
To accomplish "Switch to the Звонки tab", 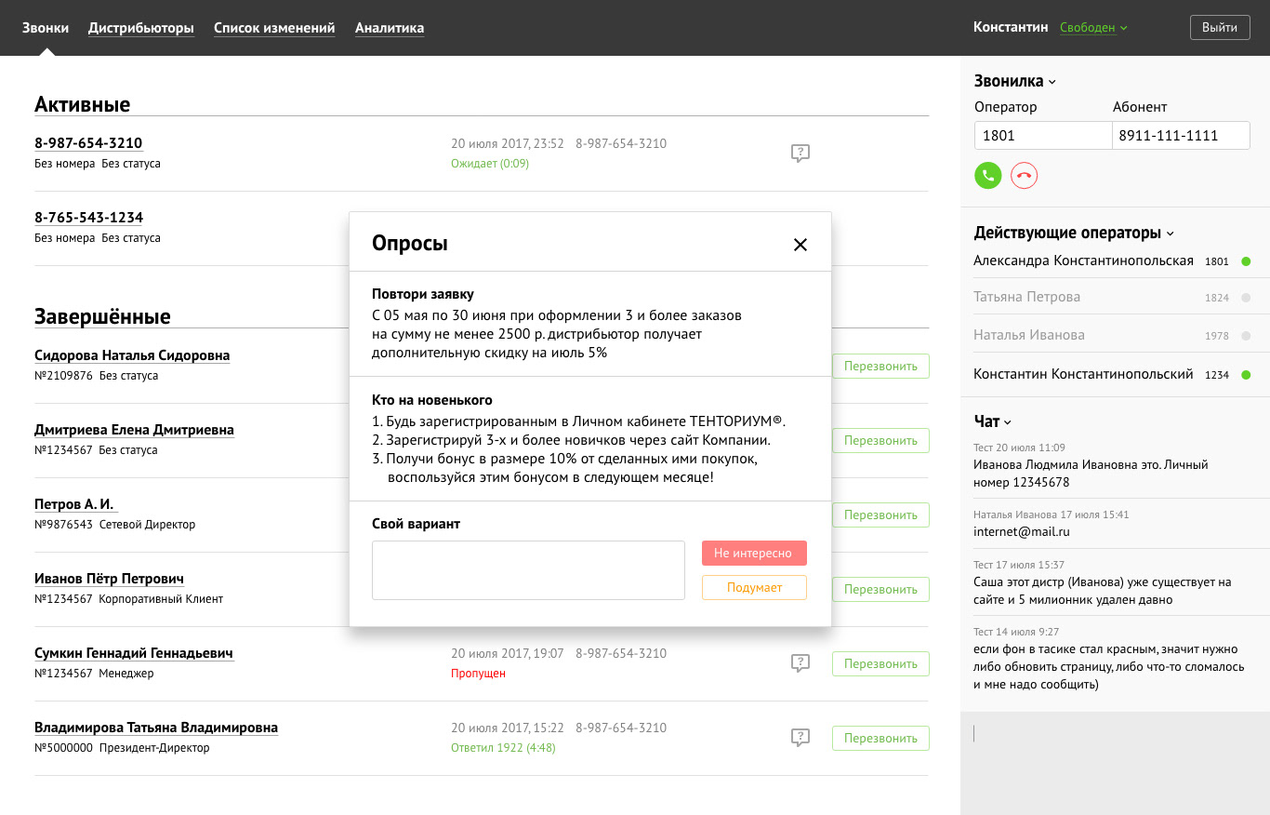I will click(x=46, y=27).
